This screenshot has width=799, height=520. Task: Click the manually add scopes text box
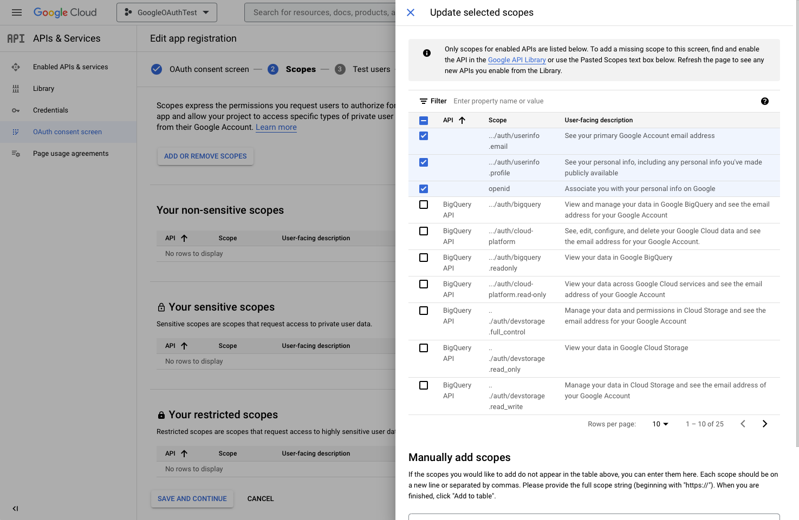pos(594,517)
